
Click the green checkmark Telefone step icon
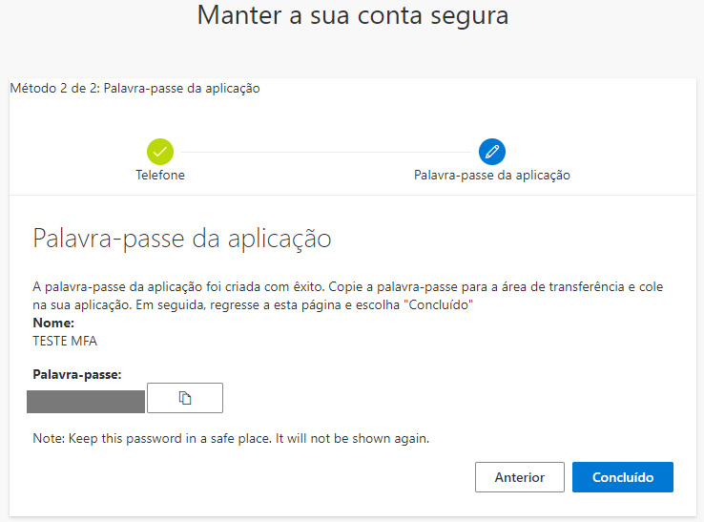tap(160, 151)
